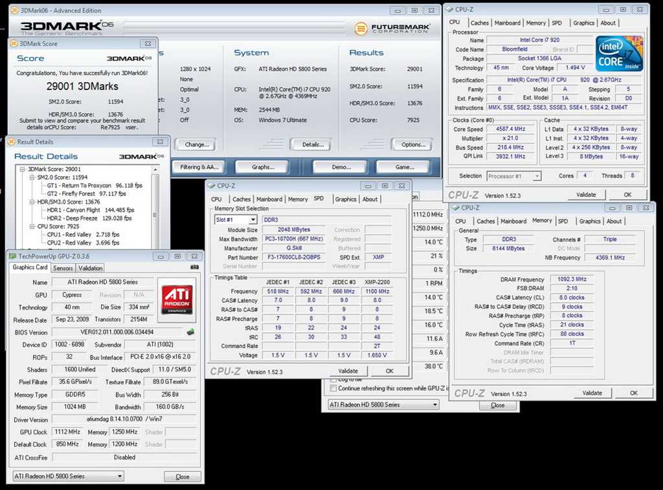Open Graphics tab in CPU-Z SPD window
Image resolution: width=663 pixels, height=490 pixels.
click(346, 199)
